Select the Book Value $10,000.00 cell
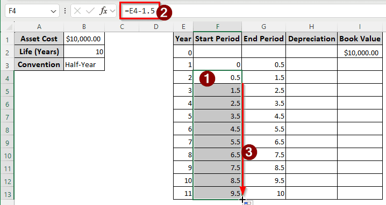This screenshot has width=386, height=205. pyautogui.click(x=360, y=52)
